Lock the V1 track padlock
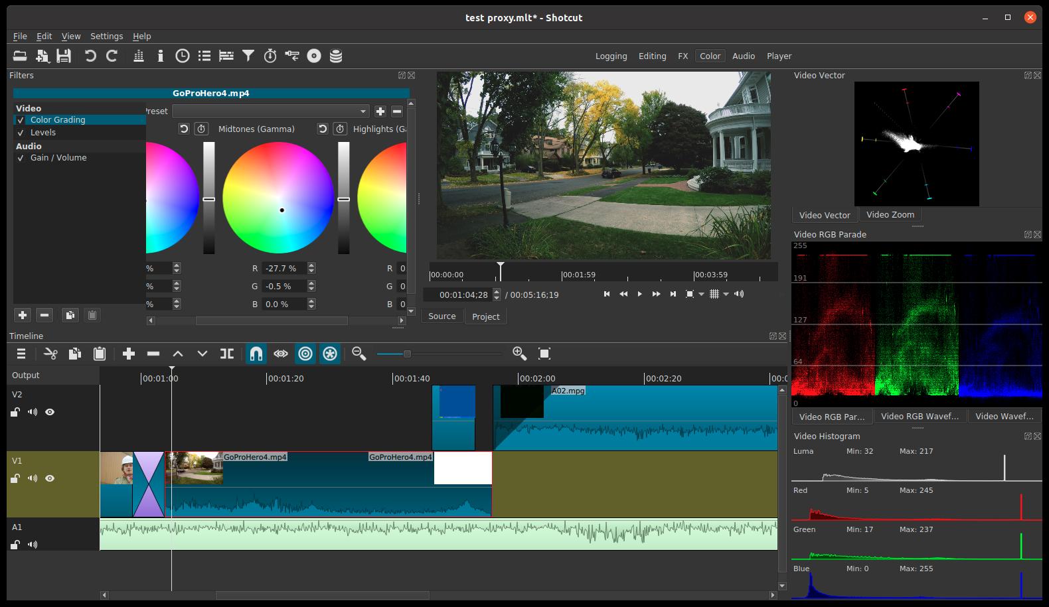Image resolution: width=1049 pixels, height=607 pixels. (x=15, y=478)
